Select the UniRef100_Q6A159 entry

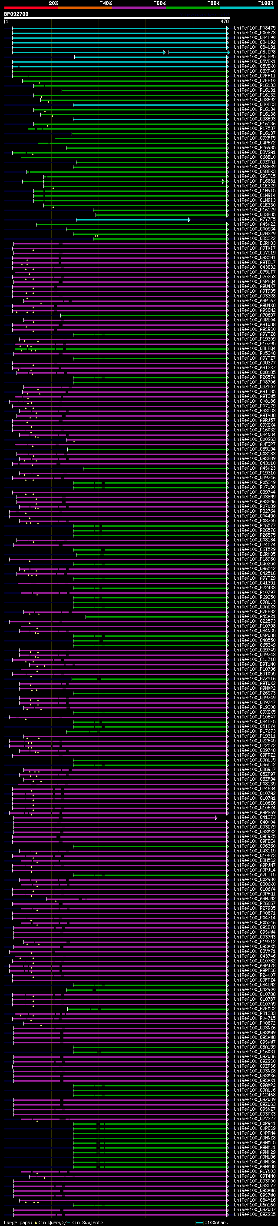[x=254, y=1047]
